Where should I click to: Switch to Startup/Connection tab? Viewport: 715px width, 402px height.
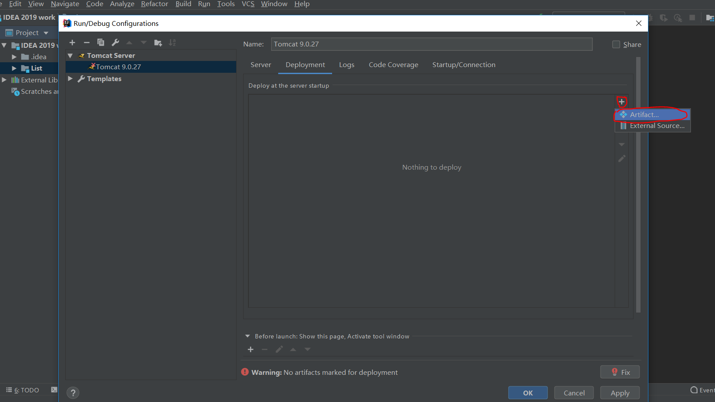coord(464,65)
